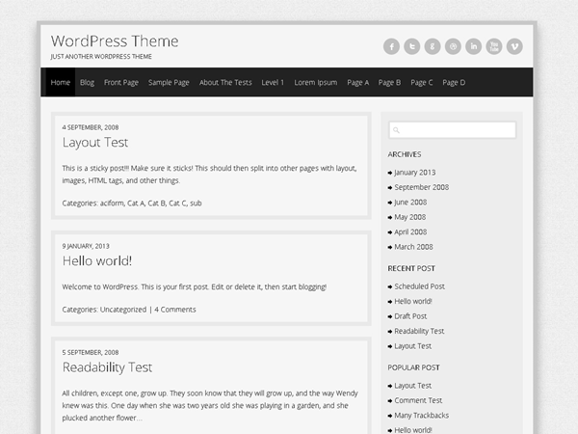Click the WordPress Theme site title
This screenshot has width=578, height=434.
[x=115, y=41]
